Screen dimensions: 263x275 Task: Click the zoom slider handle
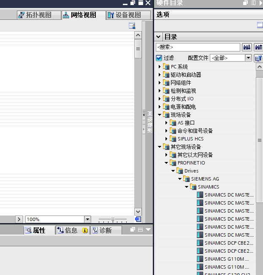click(112, 219)
